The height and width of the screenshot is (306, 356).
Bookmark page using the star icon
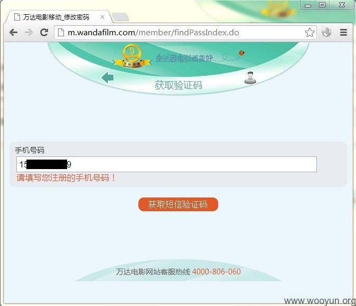(310, 33)
